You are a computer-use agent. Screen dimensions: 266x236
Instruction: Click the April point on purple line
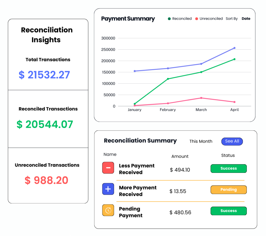pos(234,48)
